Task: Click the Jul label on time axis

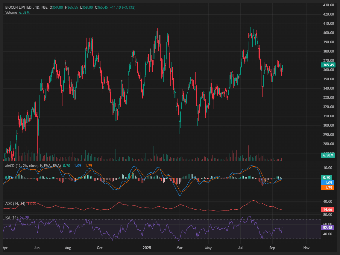Action: coord(240,248)
